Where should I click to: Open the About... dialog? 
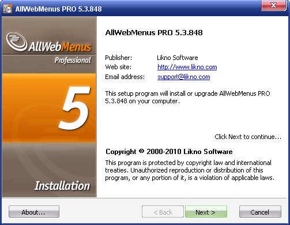point(34,212)
